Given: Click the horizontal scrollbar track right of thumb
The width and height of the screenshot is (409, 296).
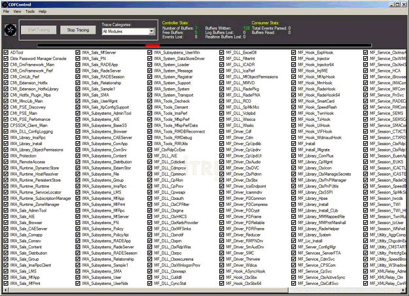Looking at the screenshot, I should coord(345,290).
